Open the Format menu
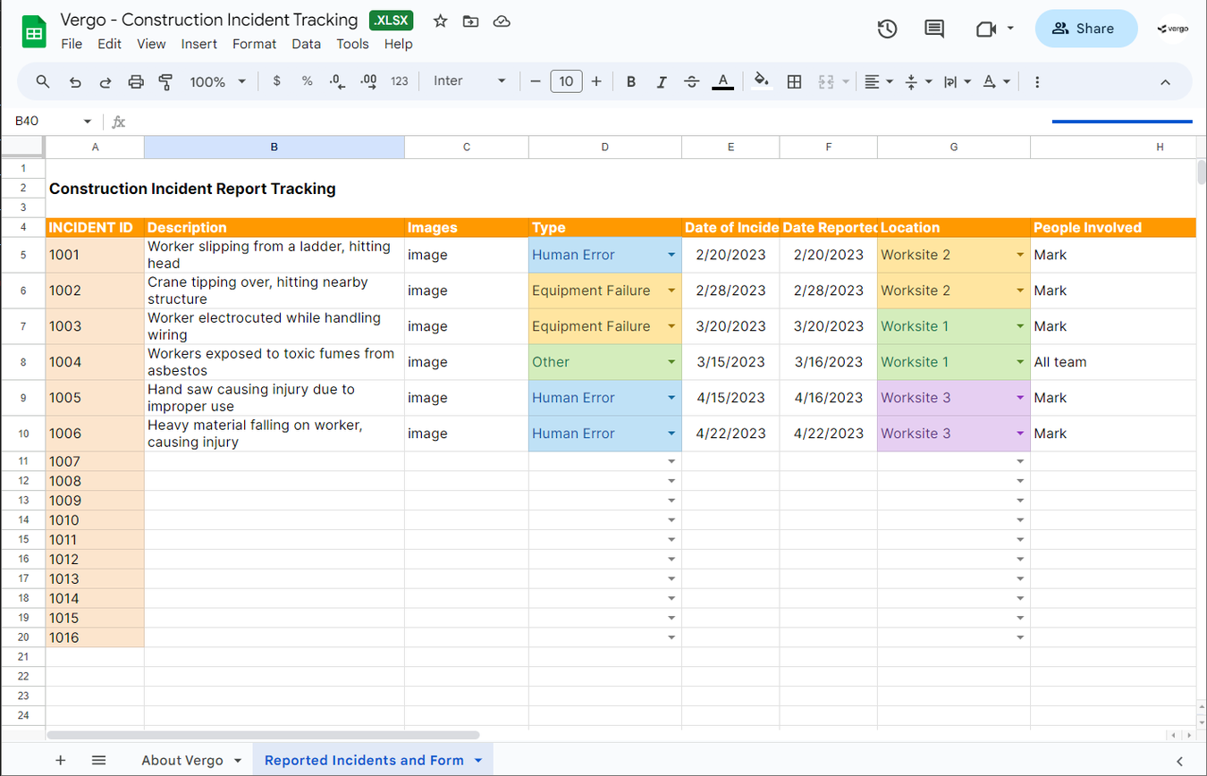The image size is (1207, 776). coord(254,44)
